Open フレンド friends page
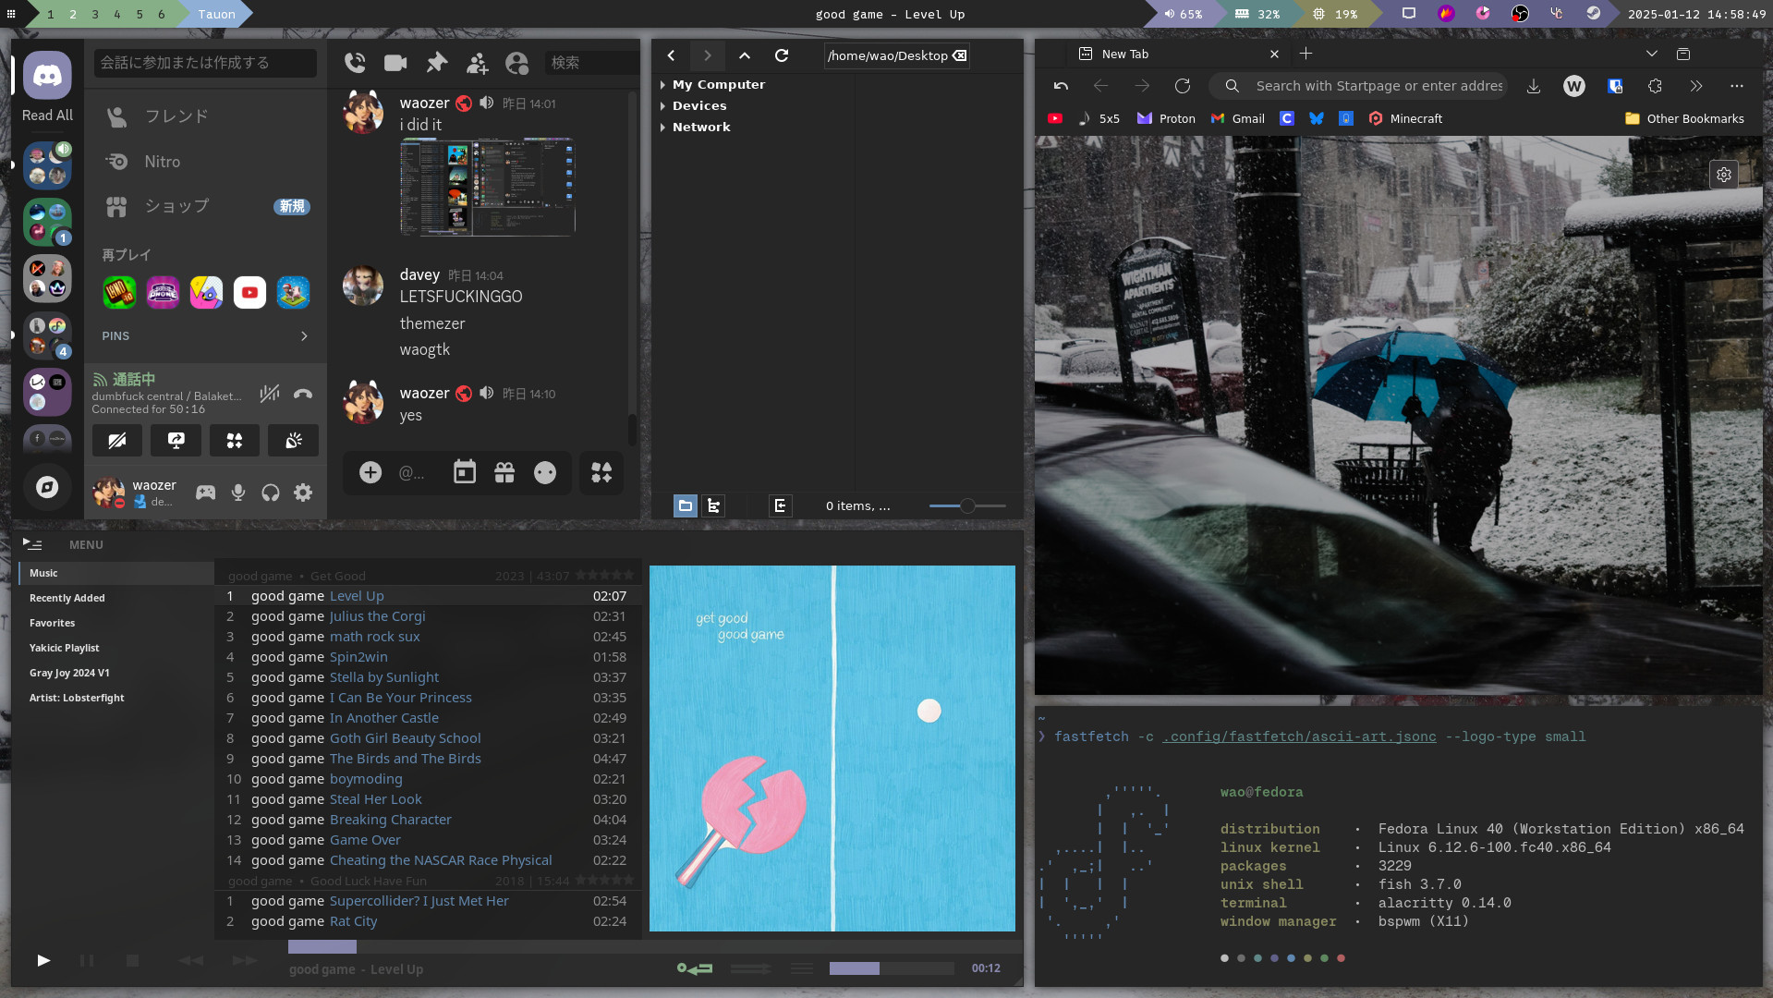Image resolution: width=1773 pixels, height=998 pixels. (205, 116)
